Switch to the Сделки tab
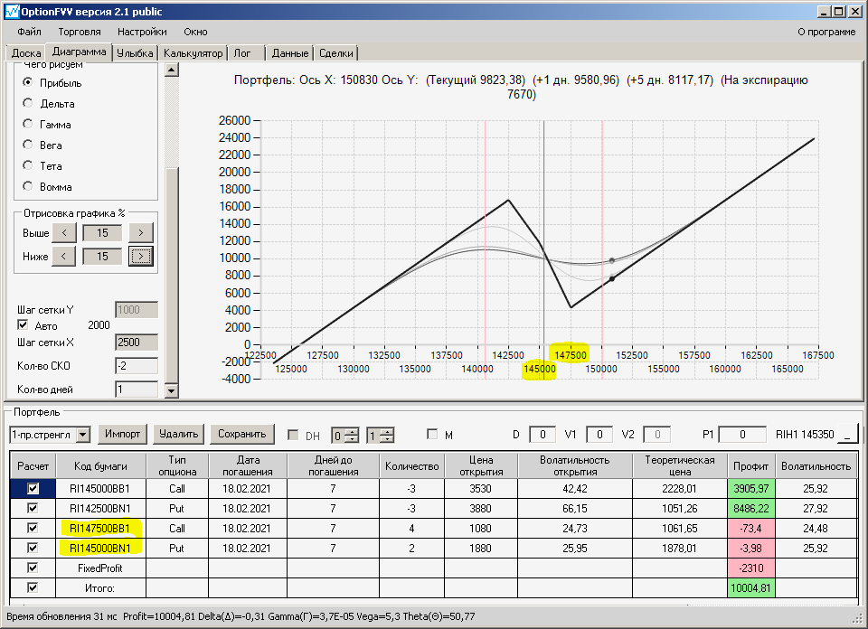 [336, 53]
